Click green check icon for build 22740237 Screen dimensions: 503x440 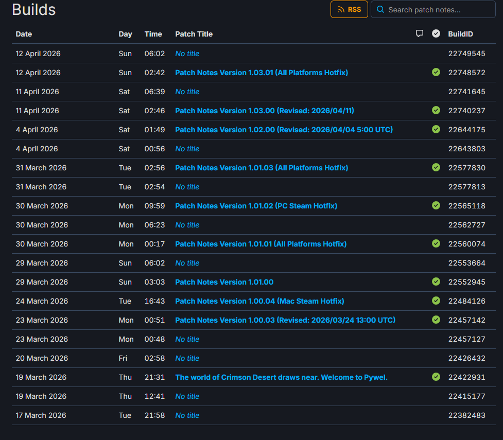pos(436,111)
